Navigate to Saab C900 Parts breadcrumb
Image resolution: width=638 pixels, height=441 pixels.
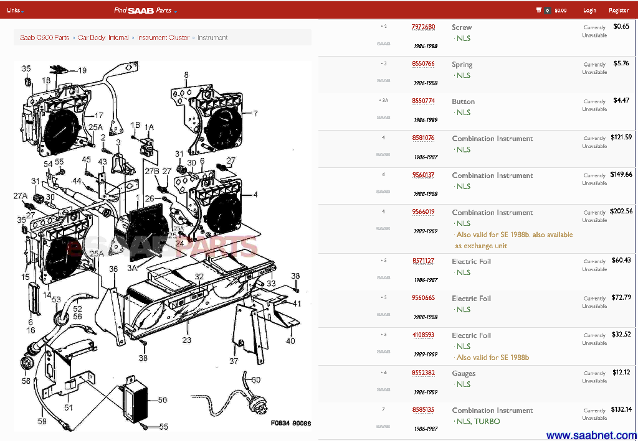point(44,38)
